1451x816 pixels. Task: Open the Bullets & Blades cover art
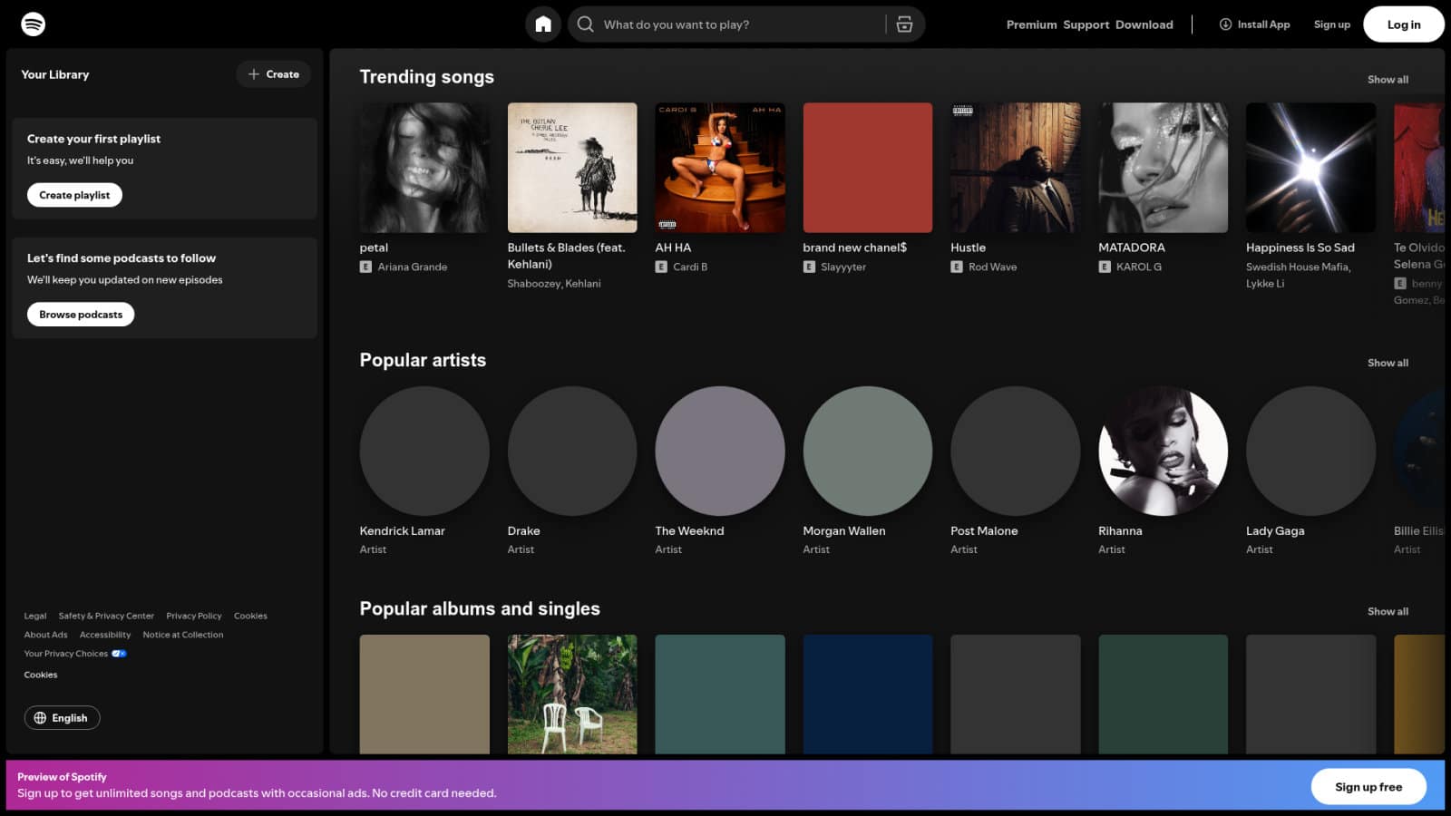click(x=572, y=168)
